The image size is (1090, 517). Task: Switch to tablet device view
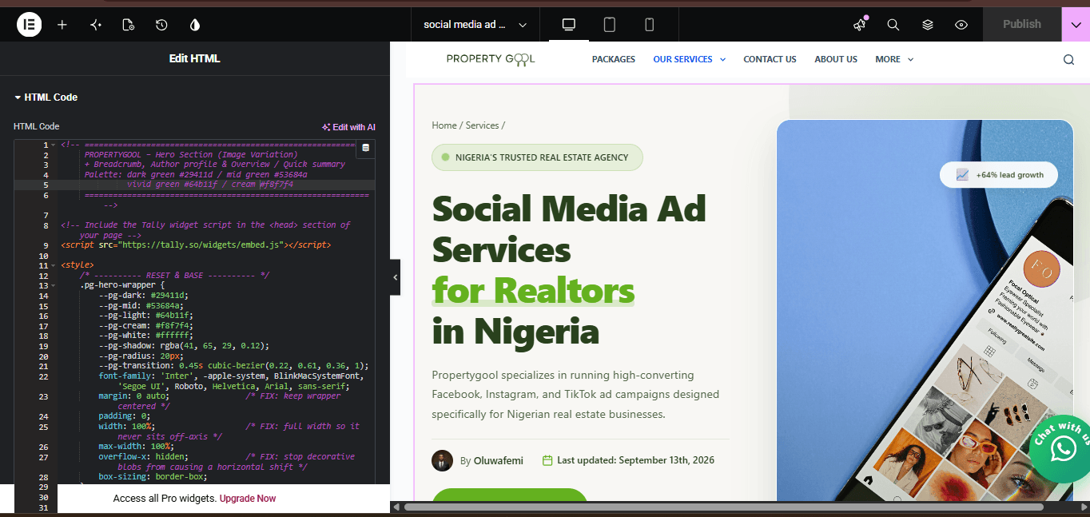610,25
